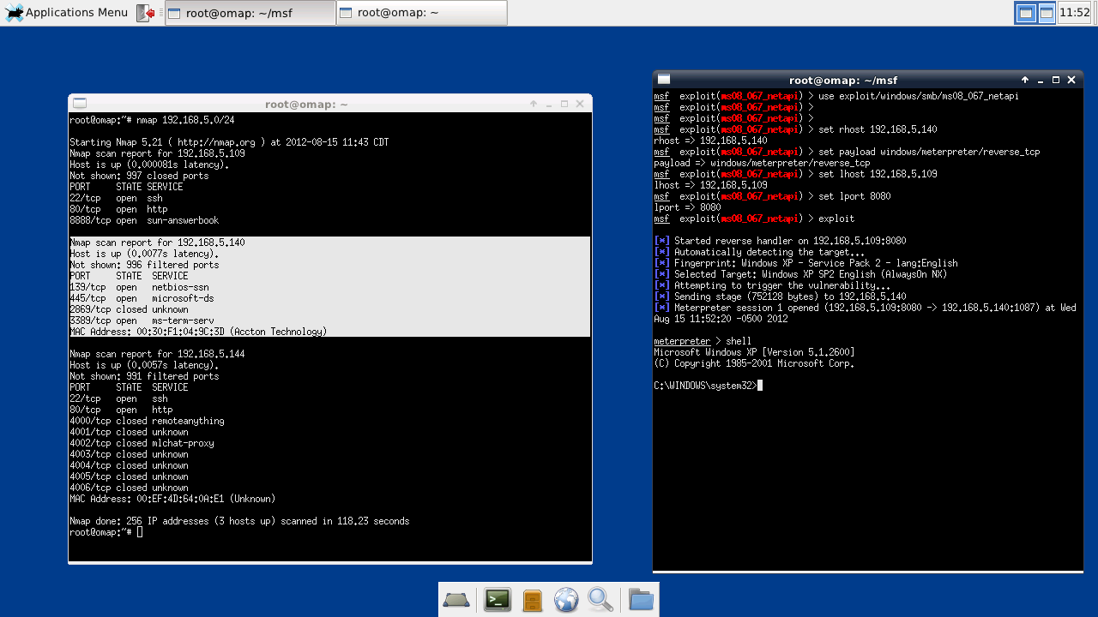Click '139/tcp open netbios-ssn' row
This screenshot has width=1098, height=617.
[x=139, y=287]
